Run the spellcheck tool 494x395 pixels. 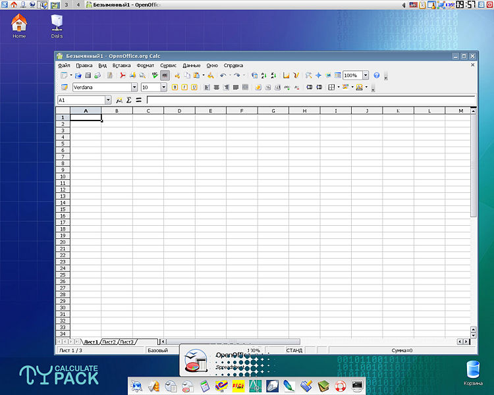click(x=155, y=75)
